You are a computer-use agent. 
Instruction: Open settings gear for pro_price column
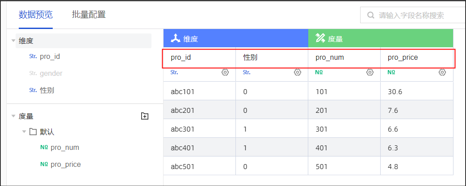[442, 72]
